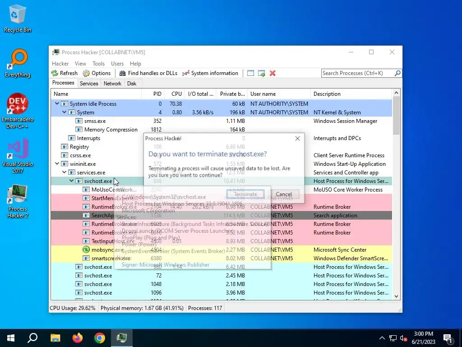
Task: Sort by the Name column header
Action: [96, 94]
